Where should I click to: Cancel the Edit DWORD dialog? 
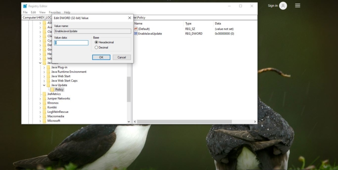pos(122,57)
